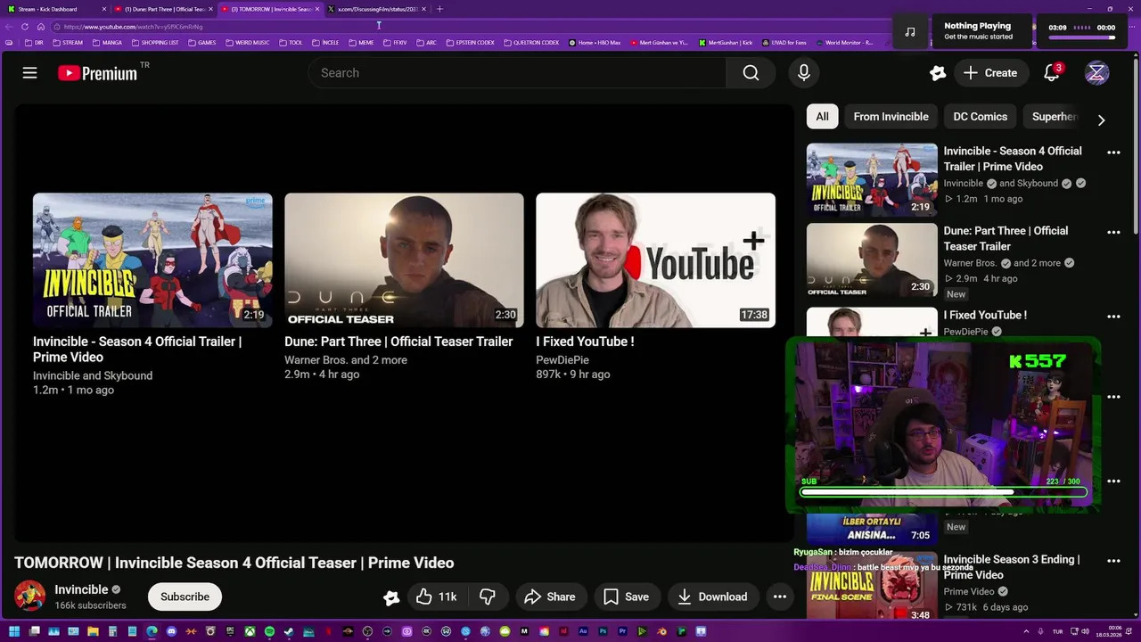Open Discord from the taskbar
The image size is (1141, 642).
click(x=171, y=631)
